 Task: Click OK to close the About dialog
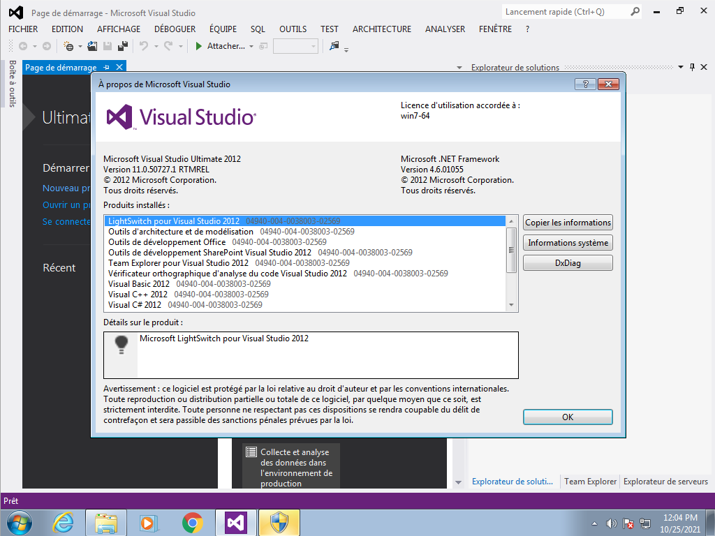[x=567, y=417]
